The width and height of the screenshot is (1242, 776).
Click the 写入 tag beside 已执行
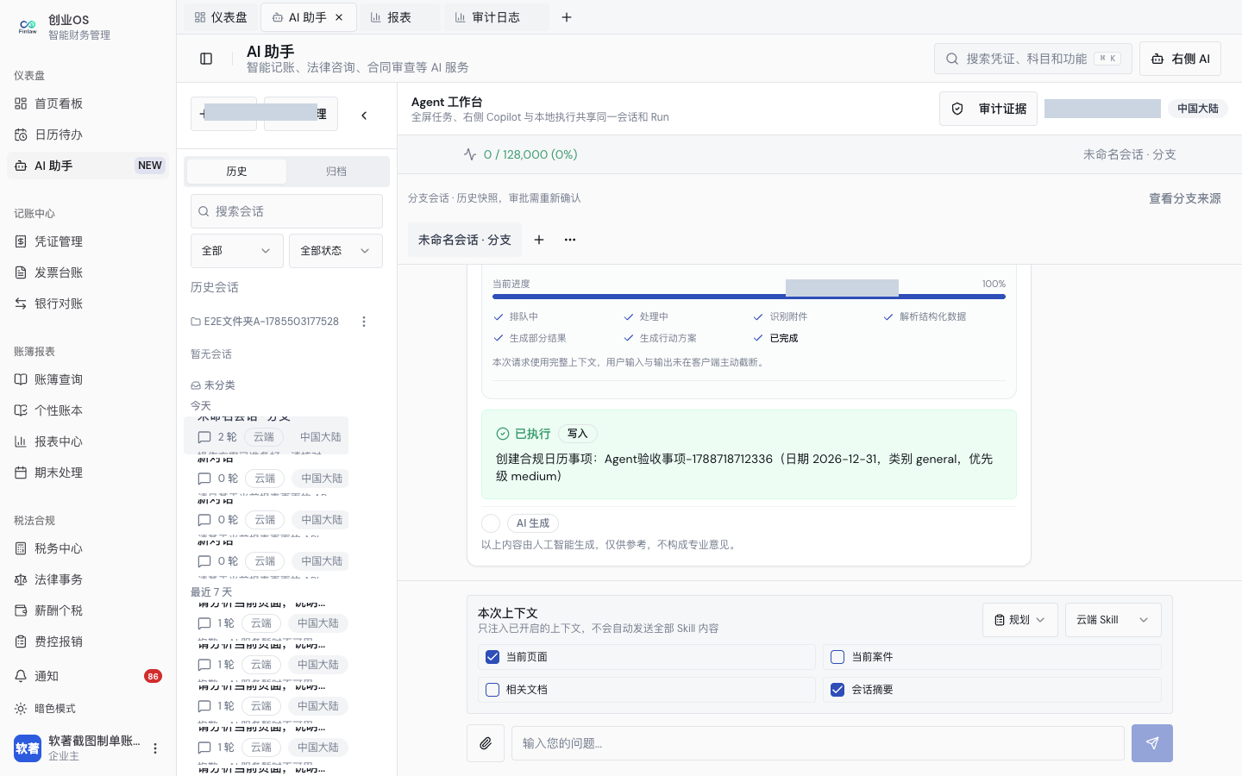click(578, 434)
